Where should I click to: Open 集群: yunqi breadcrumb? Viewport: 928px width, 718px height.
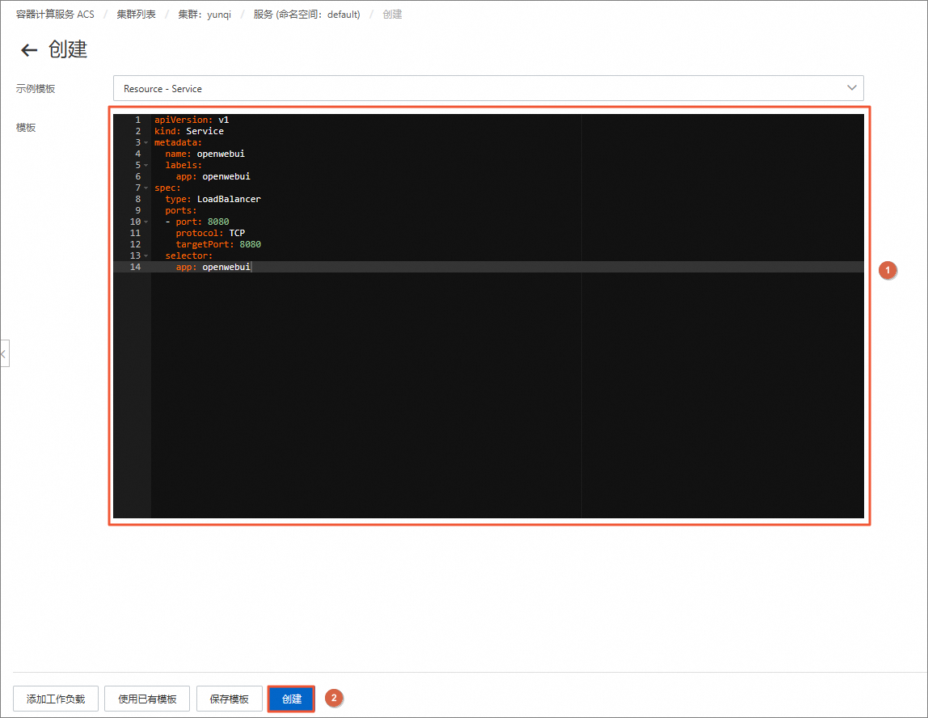(x=205, y=15)
